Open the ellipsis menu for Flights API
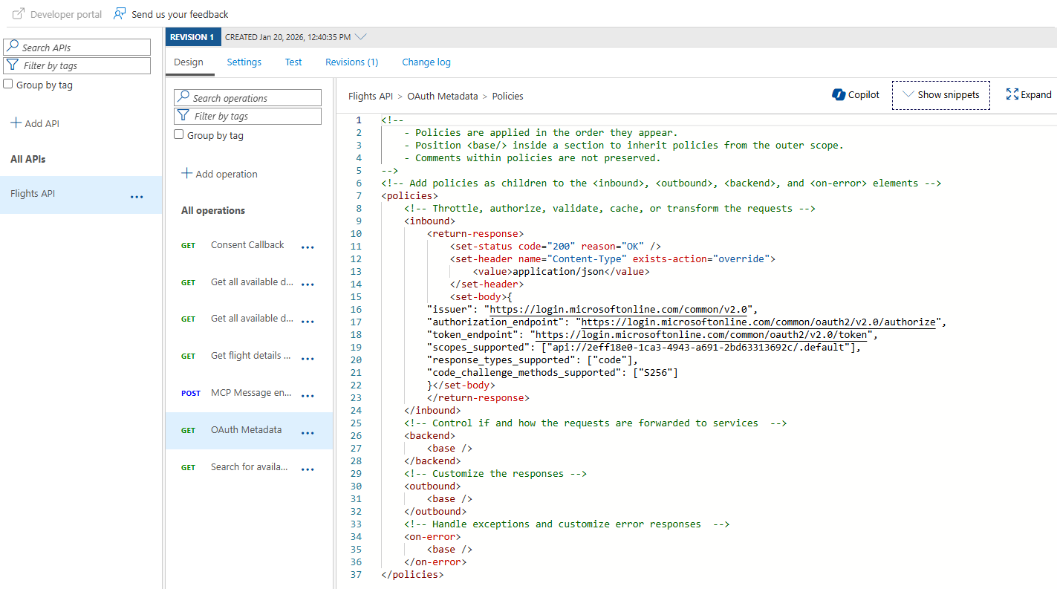The image size is (1057, 589). tap(137, 195)
